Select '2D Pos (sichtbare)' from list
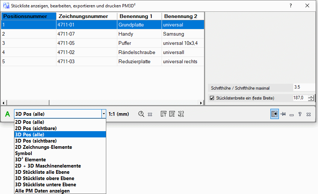318x194 pixels. [36, 128]
